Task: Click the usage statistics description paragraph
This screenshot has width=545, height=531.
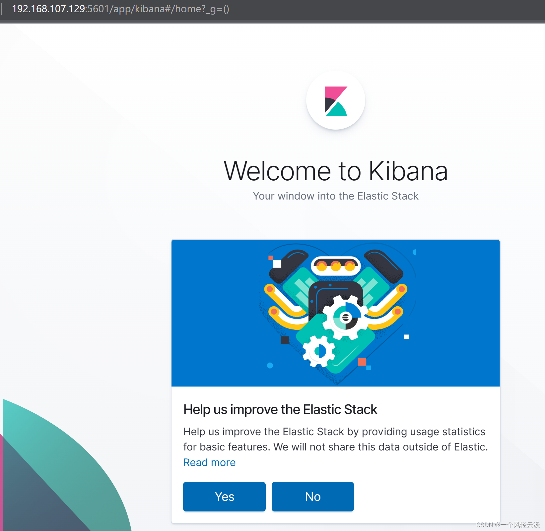Action: (x=336, y=439)
